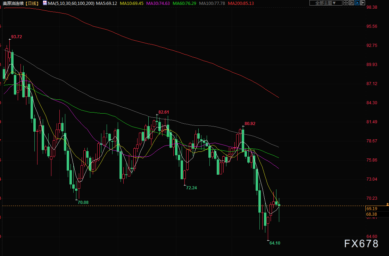The image size is (389, 256).
Task: Click the 92.75 axis price label
Action: (x=372, y=46)
